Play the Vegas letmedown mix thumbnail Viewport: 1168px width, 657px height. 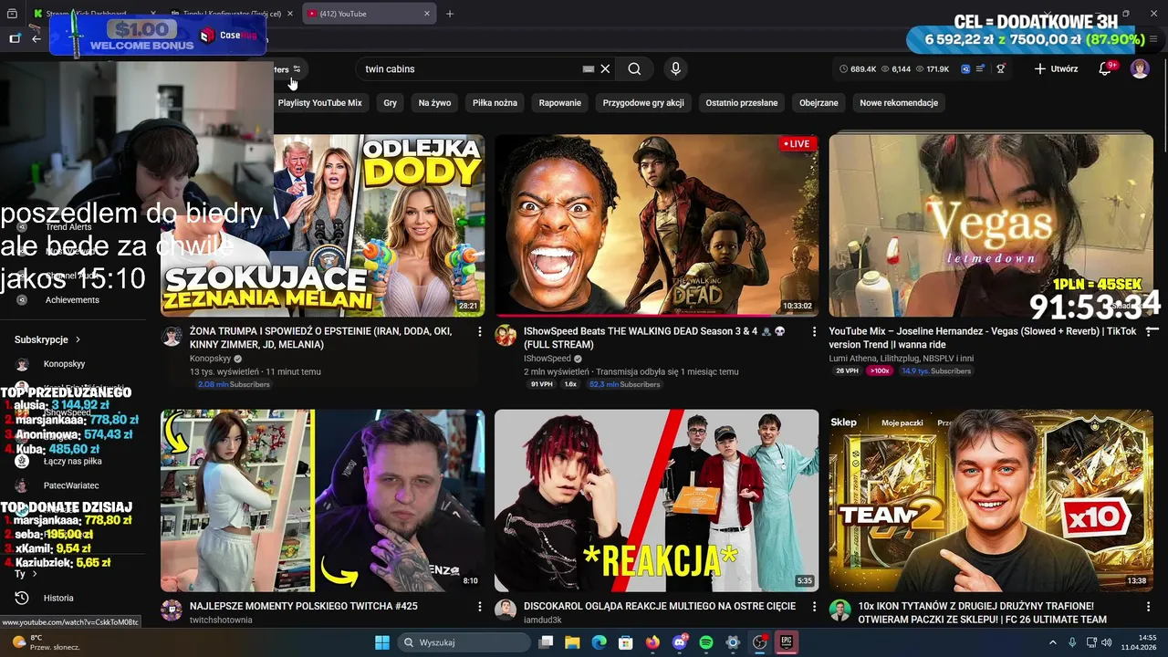[991, 225]
